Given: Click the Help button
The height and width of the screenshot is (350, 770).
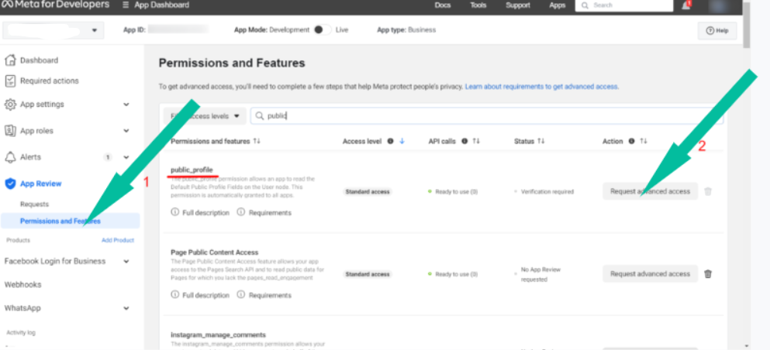Looking at the screenshot, I should (717, 30).
